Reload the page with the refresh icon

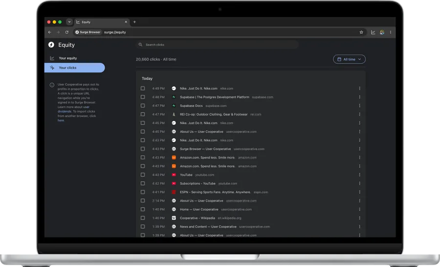click(x=67, y=32)
